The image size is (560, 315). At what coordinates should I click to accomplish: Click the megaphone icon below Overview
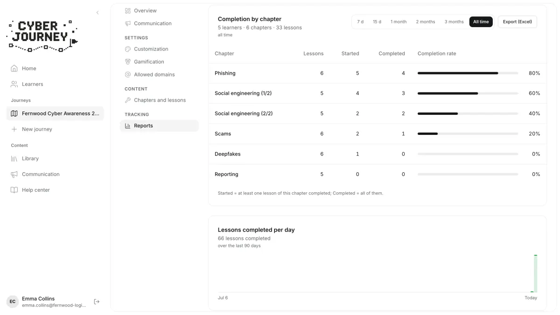(128, 23)
